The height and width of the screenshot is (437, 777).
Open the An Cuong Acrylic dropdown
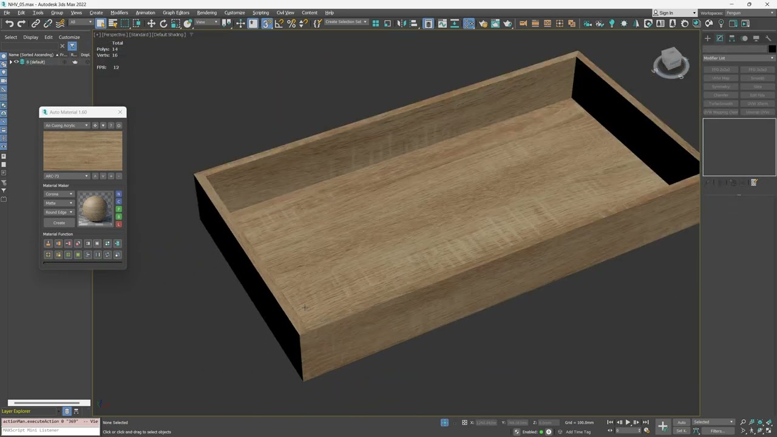(x=67, y=126)
